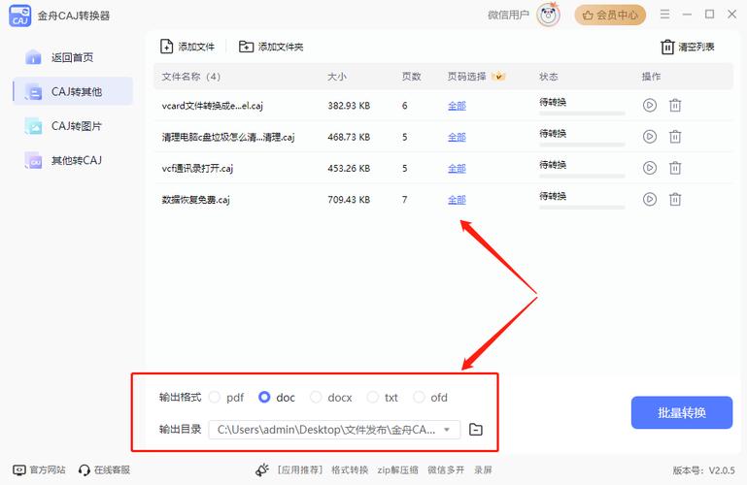The image size is (747, 485).
Task: Delete 清理电脑c盘垃圾怎么清...清理.caj with trash icon
Action: pos(675,137)
